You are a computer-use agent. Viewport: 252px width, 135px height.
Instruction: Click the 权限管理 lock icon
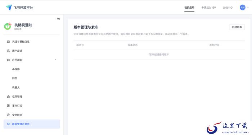tap(8, 97)
